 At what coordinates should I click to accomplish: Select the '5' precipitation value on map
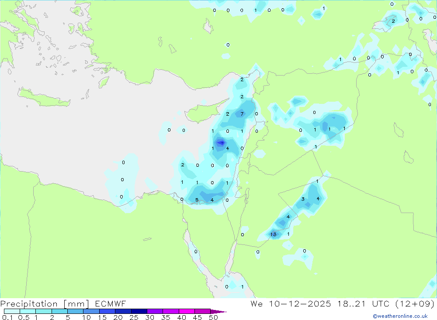point(197,200)
